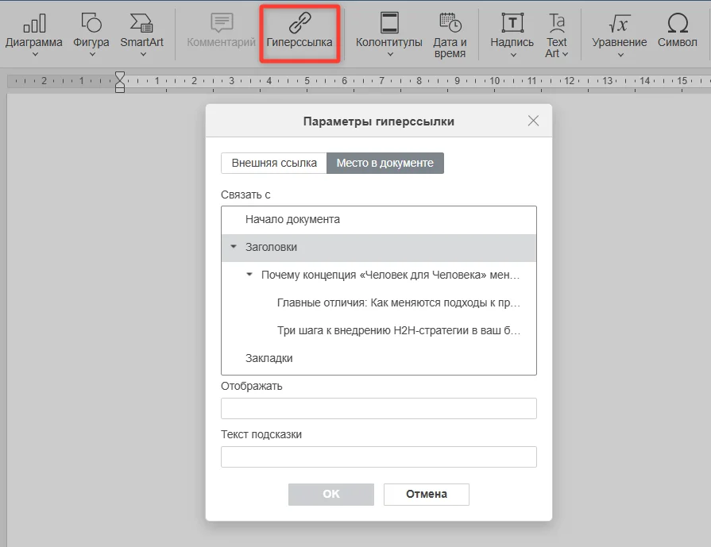Expand the Колонтитулы dropdown arrow
Image resolution: width=711 pixels, height=547 pixels.
pos(390,55)
